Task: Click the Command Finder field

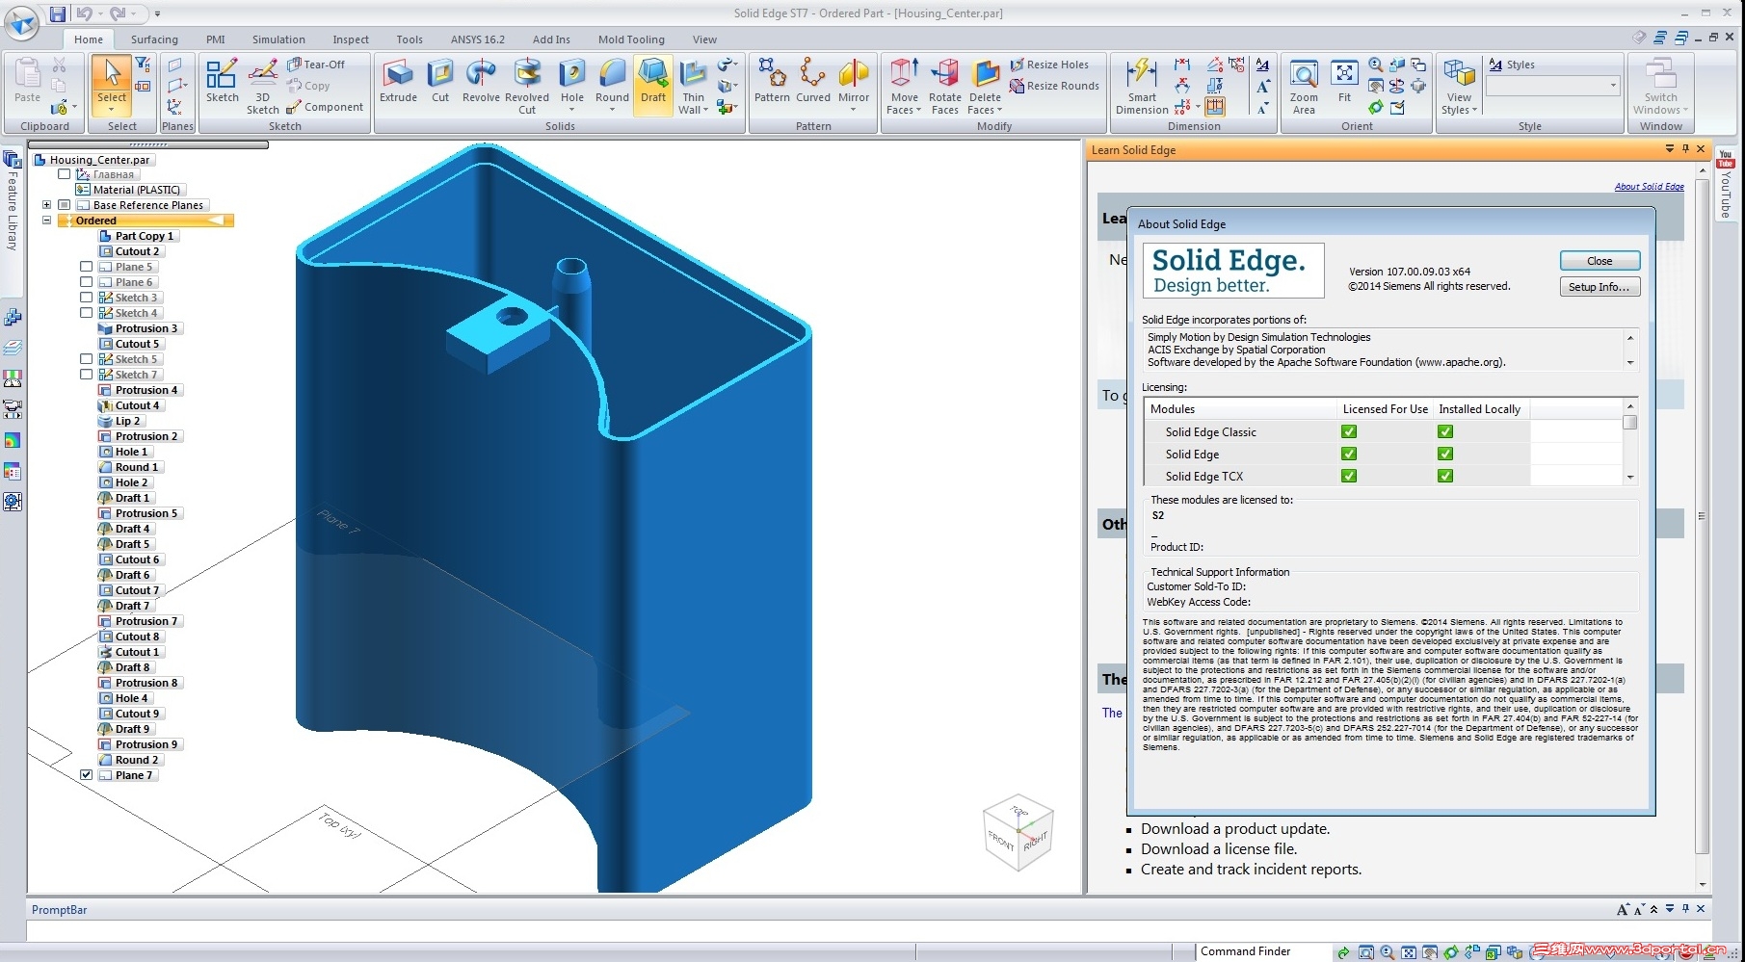Action: (x=1262, y=951)
